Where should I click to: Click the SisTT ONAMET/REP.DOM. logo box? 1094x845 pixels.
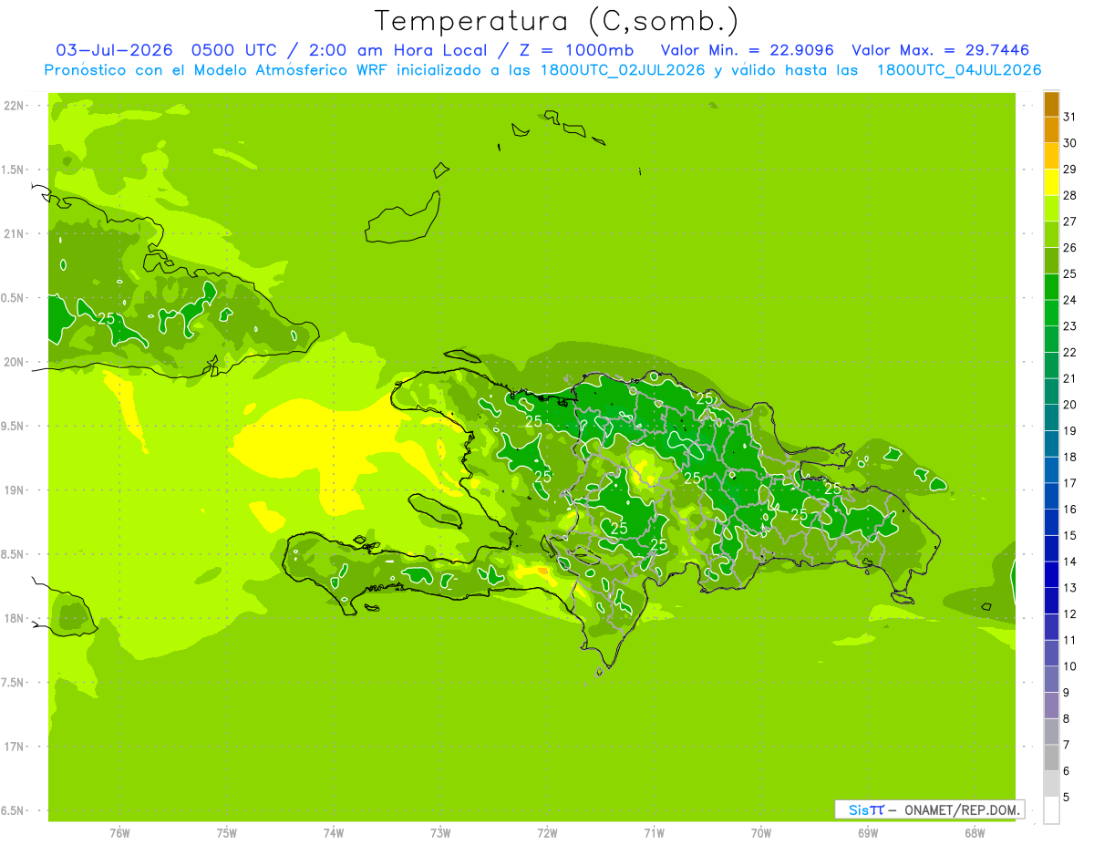[x=930, y=809]
